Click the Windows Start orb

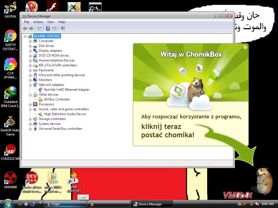point(8,204)
